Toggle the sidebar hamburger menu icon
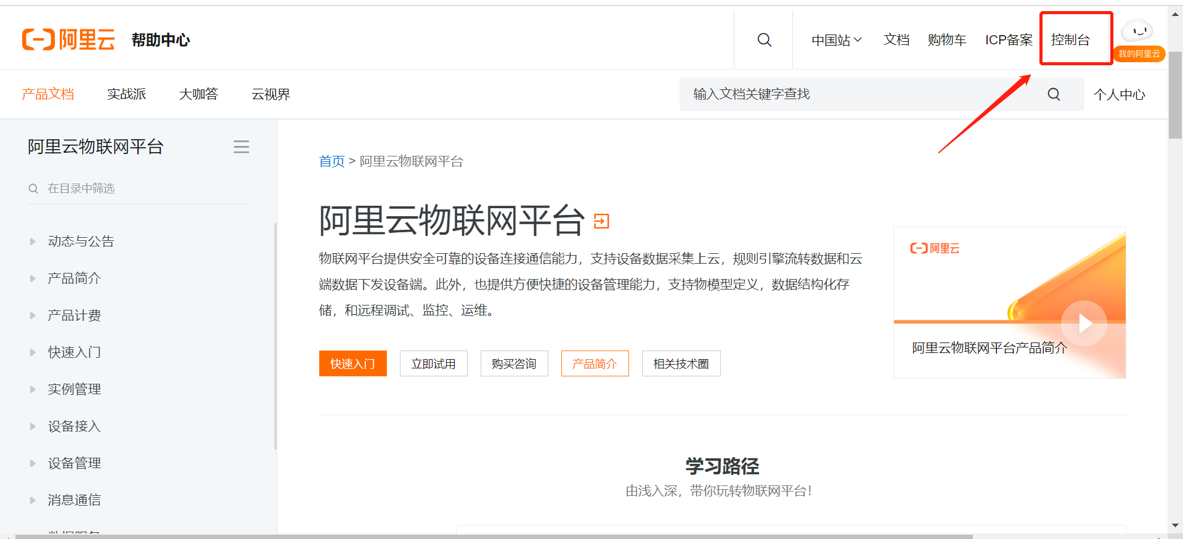The height and width of the screenshot is (539, 1183). (x=242, y=147)
